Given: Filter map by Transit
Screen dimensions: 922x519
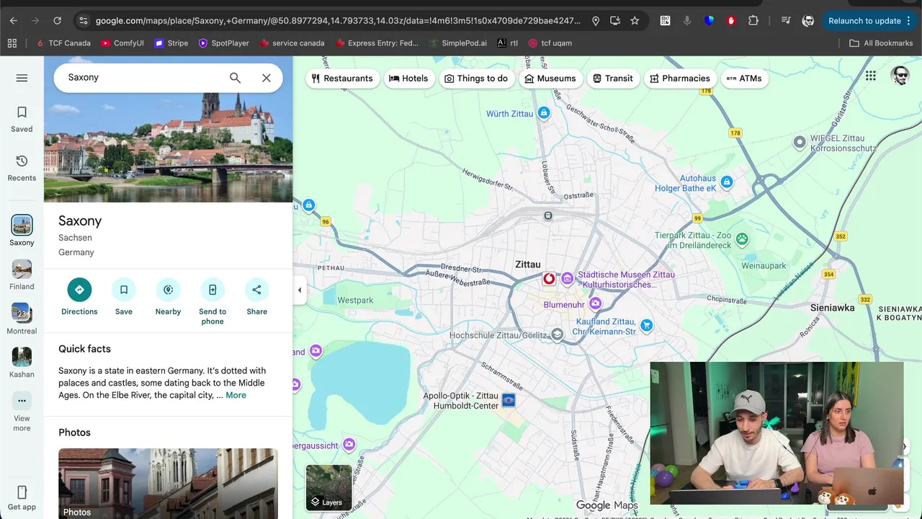Looking at the screenshot, I should point(613,79).
